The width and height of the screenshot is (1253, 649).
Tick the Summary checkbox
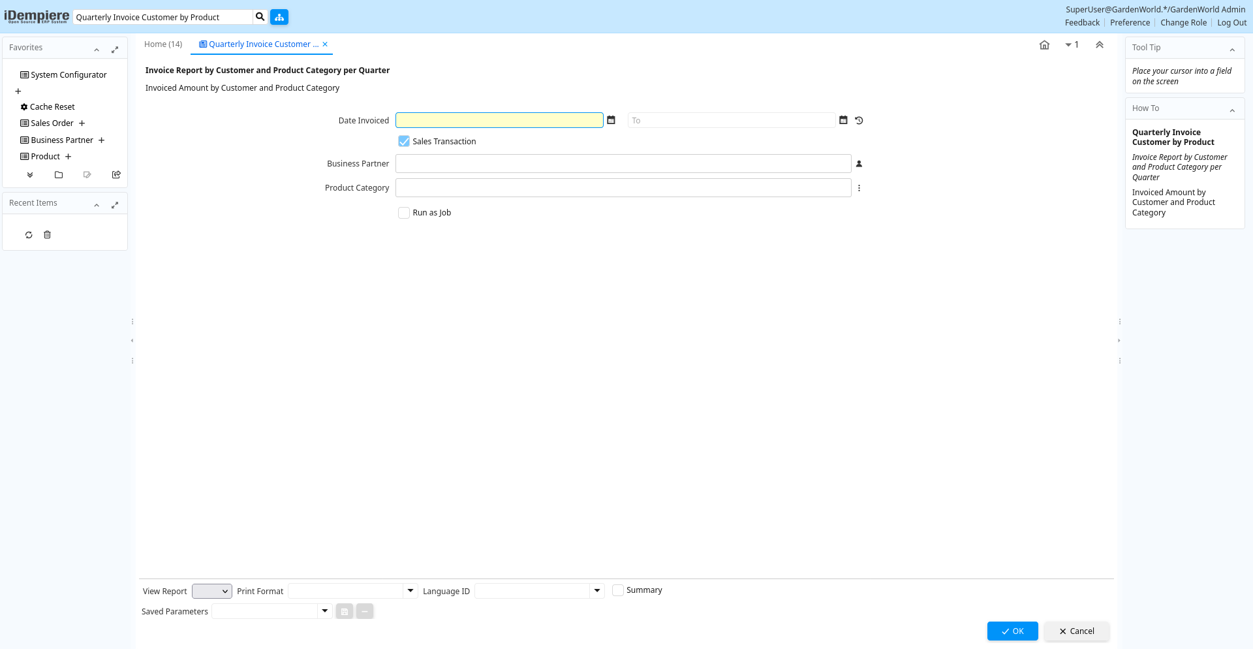click(x=617, y=590)
